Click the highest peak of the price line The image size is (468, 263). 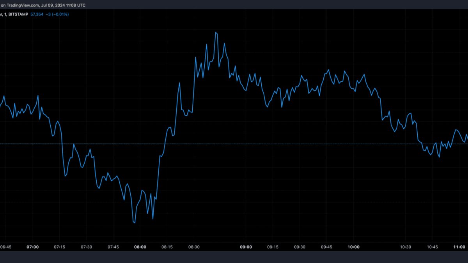point(216,32)
